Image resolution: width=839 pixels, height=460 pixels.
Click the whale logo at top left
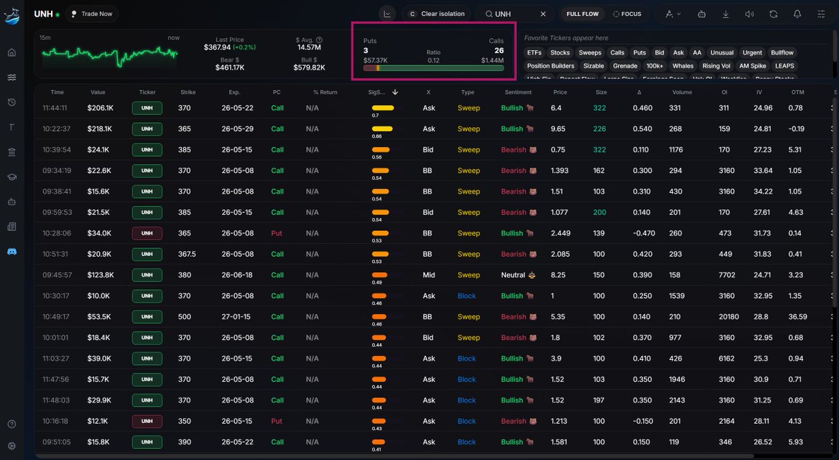click(12, 15)
